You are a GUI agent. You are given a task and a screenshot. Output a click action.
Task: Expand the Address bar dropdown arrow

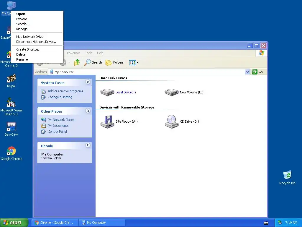247,72
